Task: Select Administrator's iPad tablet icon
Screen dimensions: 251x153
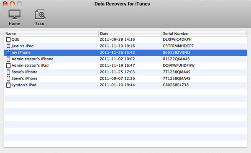Action: pos(8,65)
